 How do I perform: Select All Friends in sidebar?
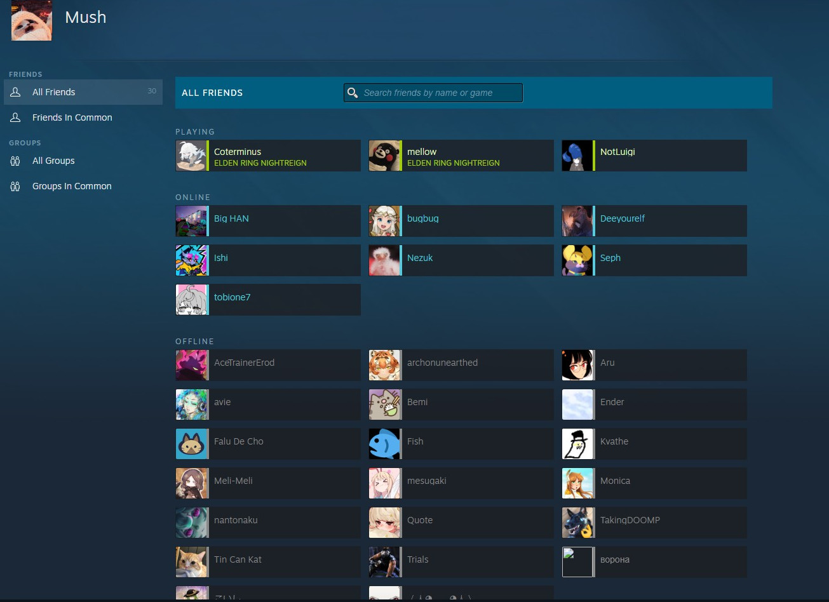pos(83,92)
